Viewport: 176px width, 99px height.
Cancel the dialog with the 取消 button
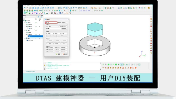click(x=65, y=54)
